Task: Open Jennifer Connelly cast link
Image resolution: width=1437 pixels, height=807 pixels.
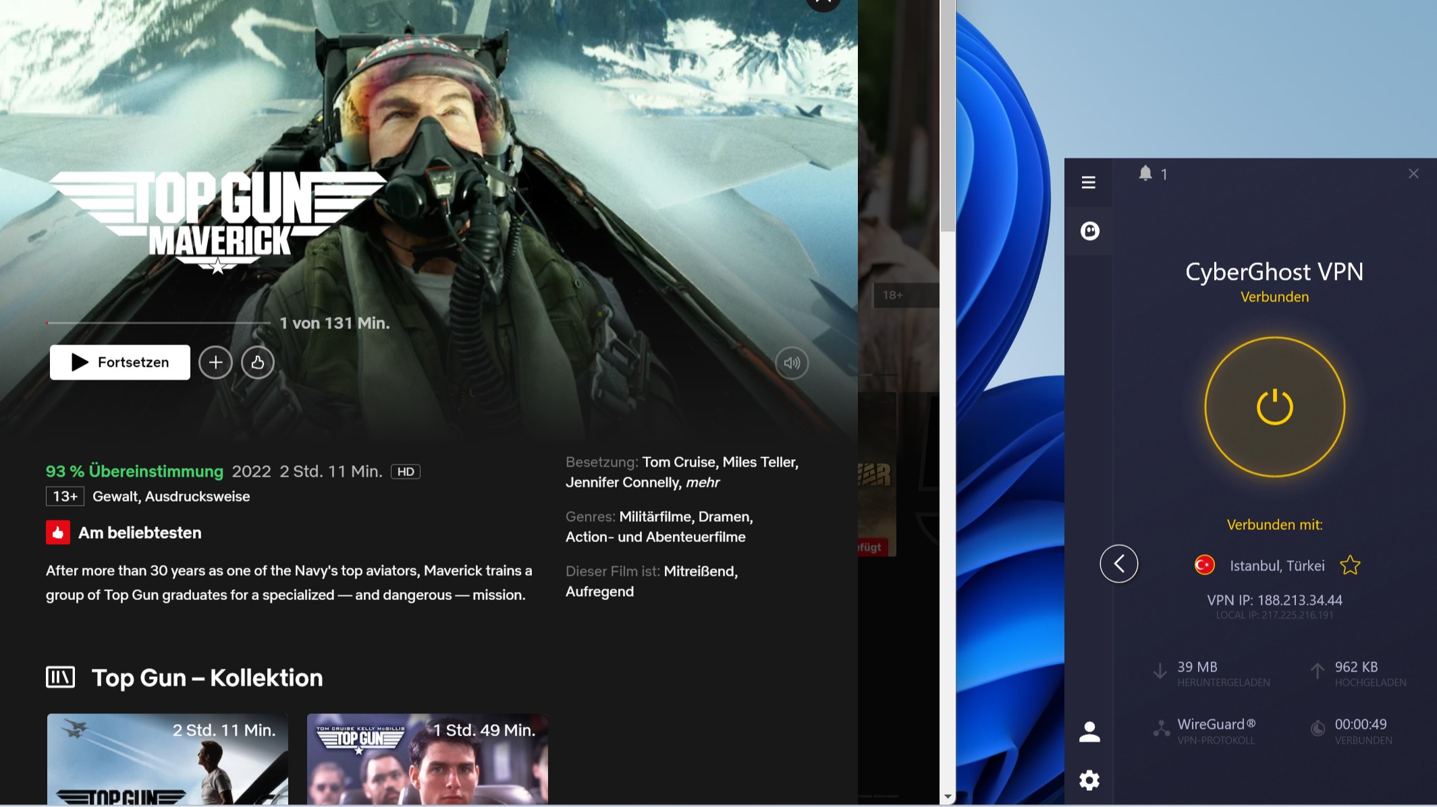Action: (622, 482)
